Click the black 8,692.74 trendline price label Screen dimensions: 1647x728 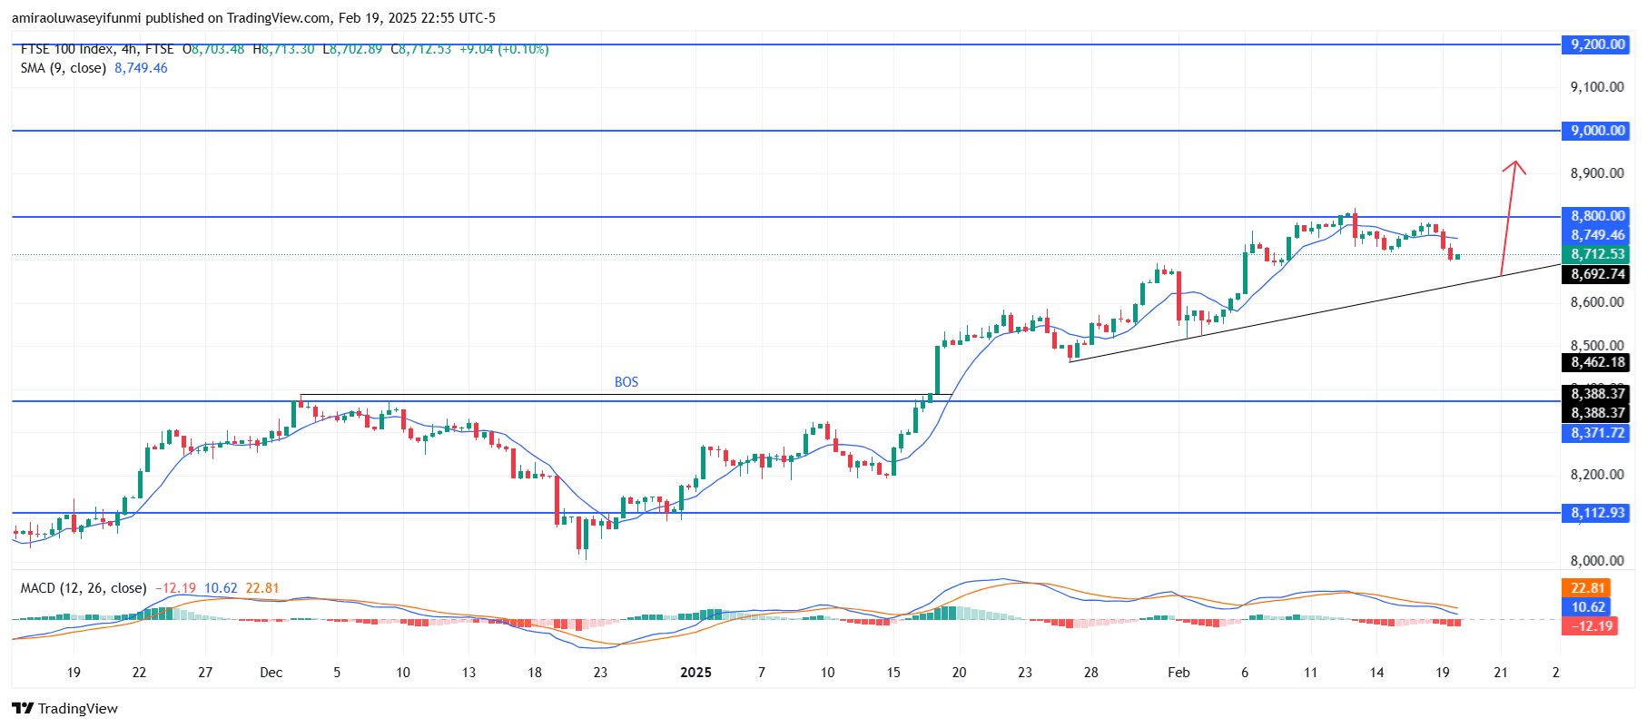1597,274
